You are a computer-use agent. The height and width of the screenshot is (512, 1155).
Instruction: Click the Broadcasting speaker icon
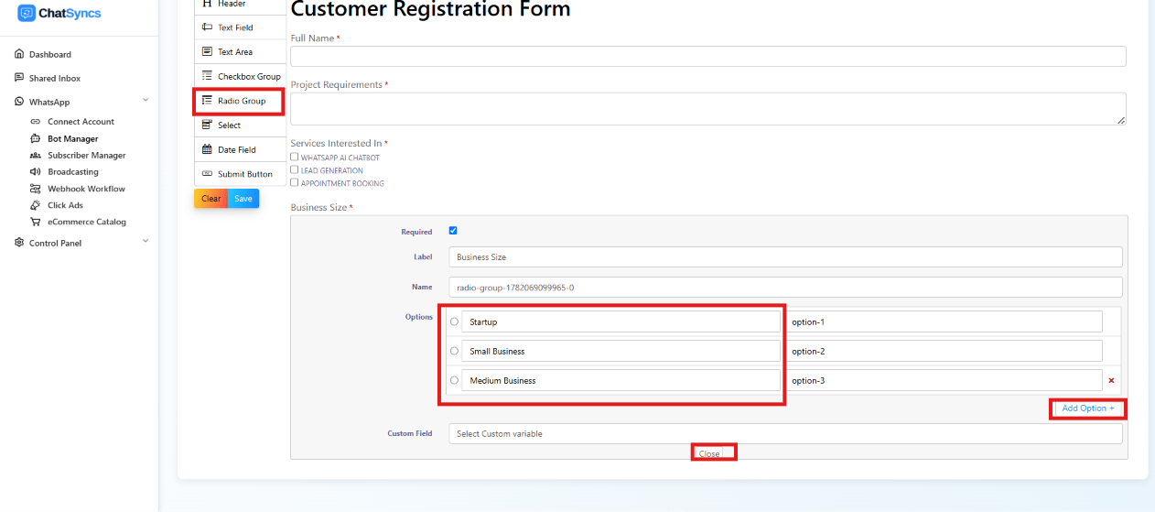[x=35, y=172]
